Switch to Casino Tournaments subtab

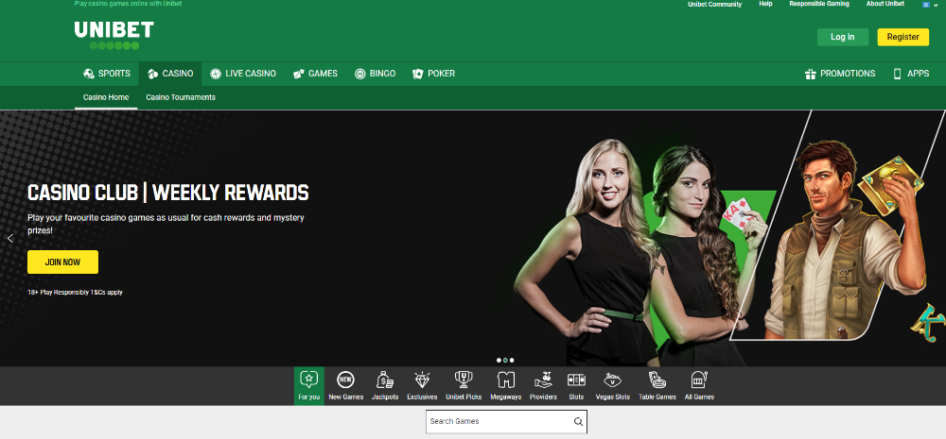[181, 97]
